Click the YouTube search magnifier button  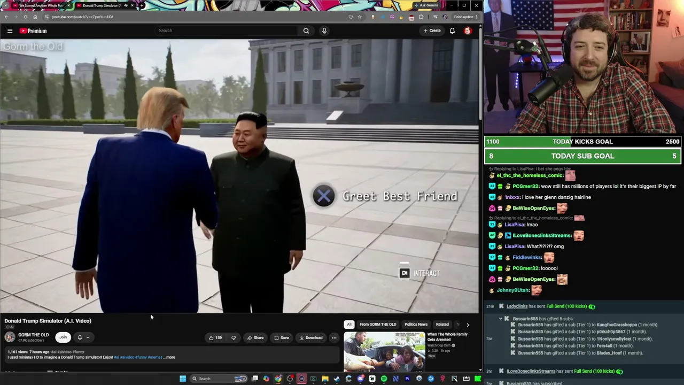(306, 30)
